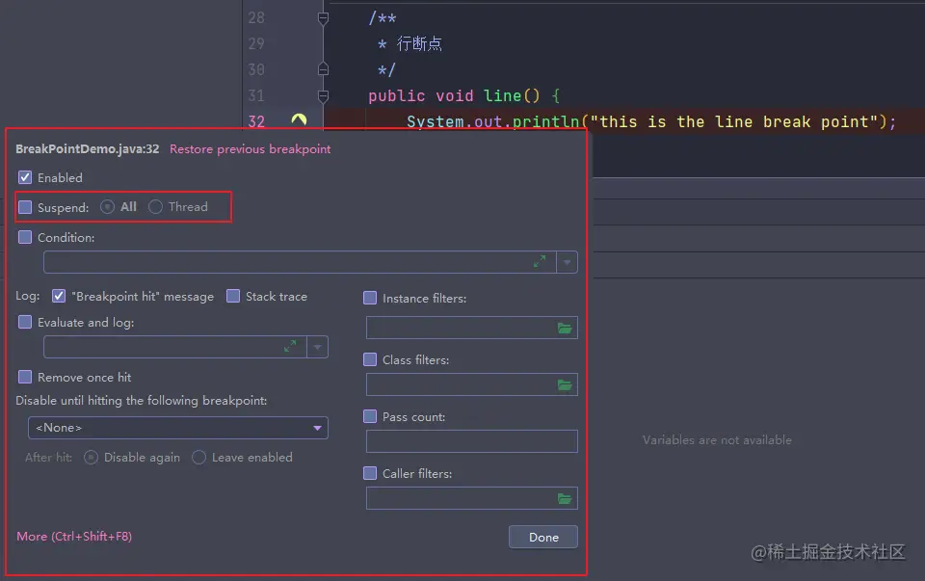Enable the Class filters checkbox
Viewport: 925px width, 581px height.
(370, 359)
